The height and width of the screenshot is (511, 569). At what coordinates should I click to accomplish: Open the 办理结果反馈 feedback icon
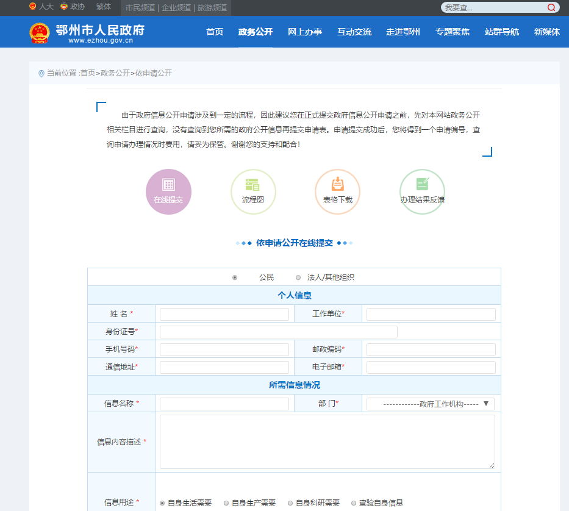(422, 191)
